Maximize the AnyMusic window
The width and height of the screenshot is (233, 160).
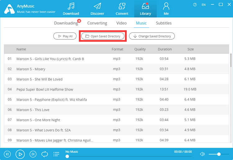[221, 4]
